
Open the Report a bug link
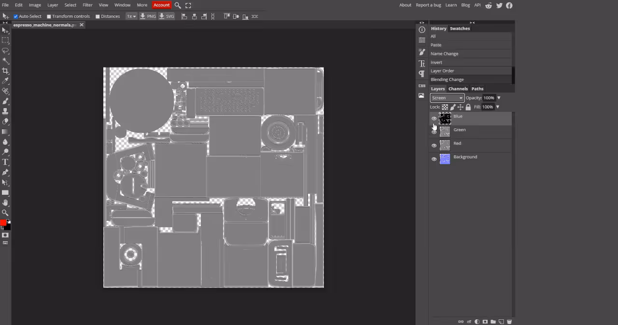pos(428,5)
